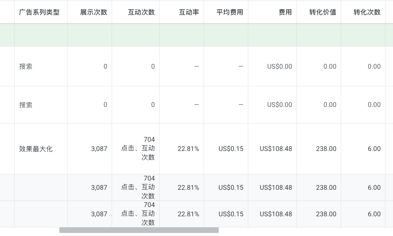Click the 互动次数 column header
The image size is (393, 236).
point(141,12)
